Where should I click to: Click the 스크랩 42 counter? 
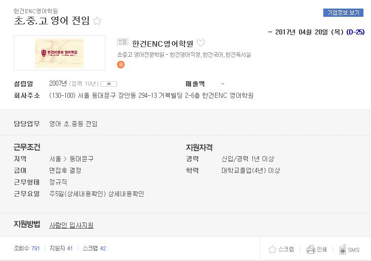[94, 248]
